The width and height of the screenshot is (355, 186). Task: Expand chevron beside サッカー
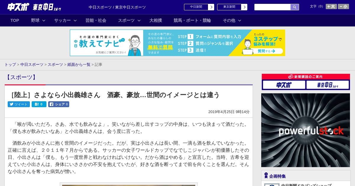coord(75,20)
